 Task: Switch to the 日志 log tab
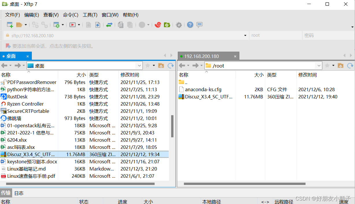(19, 193)
